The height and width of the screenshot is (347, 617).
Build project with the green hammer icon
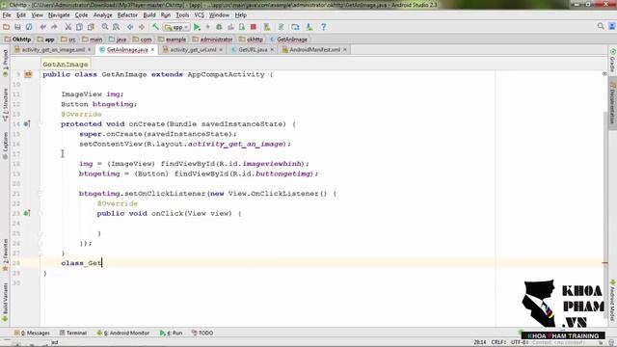[155, 27]
